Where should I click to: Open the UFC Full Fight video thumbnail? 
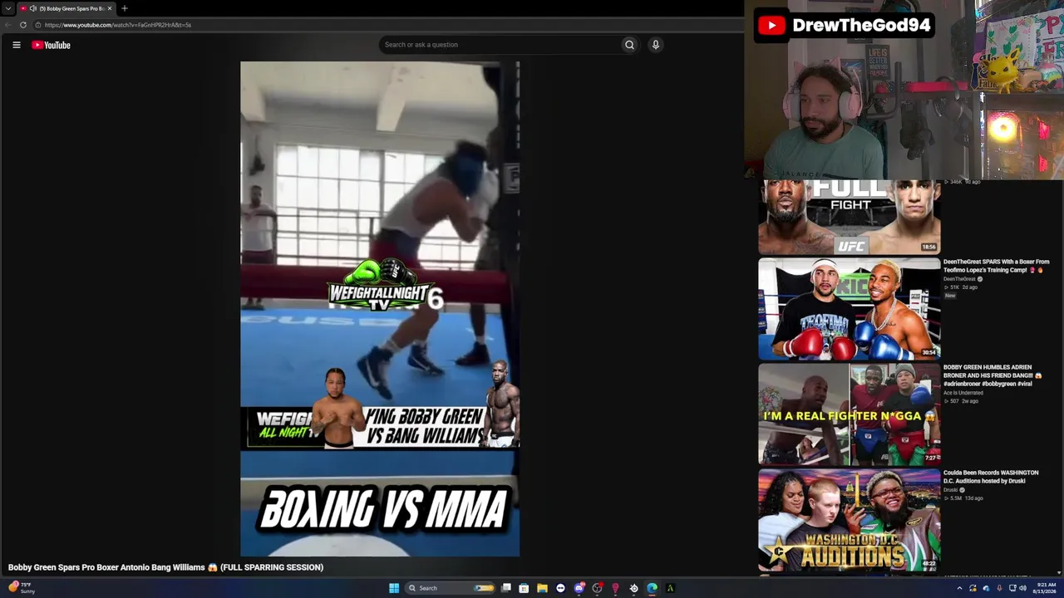(849, 217)
